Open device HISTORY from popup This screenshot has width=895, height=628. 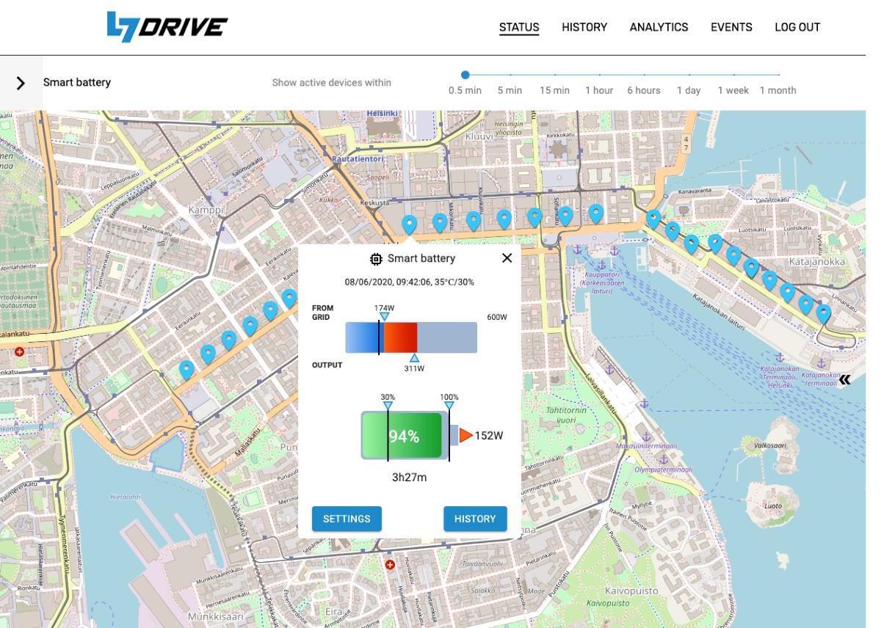tap(474, 518)
